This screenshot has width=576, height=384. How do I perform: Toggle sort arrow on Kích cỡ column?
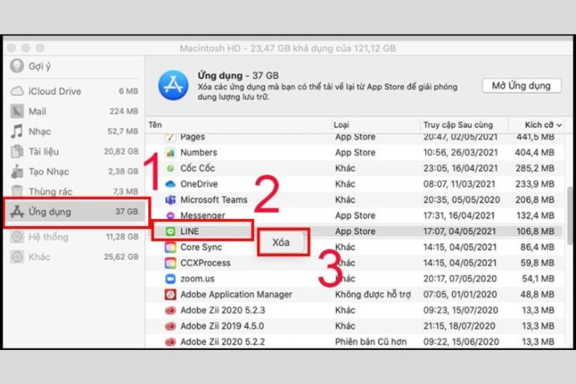click(x=559, y=125)
